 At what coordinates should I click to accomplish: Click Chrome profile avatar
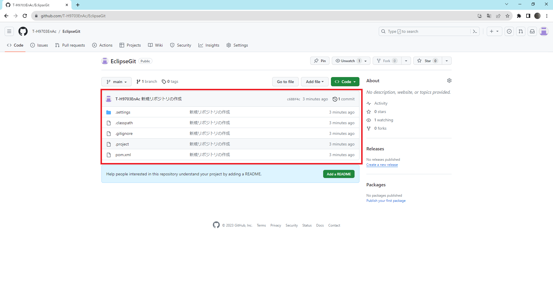537,16
